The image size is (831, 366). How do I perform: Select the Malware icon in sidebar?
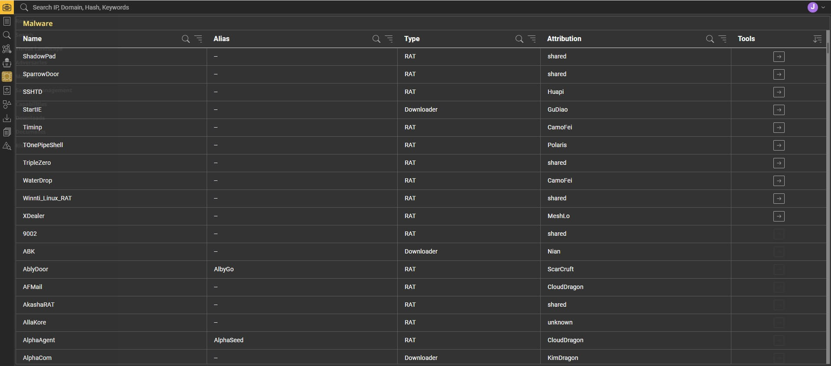(7, 77)
